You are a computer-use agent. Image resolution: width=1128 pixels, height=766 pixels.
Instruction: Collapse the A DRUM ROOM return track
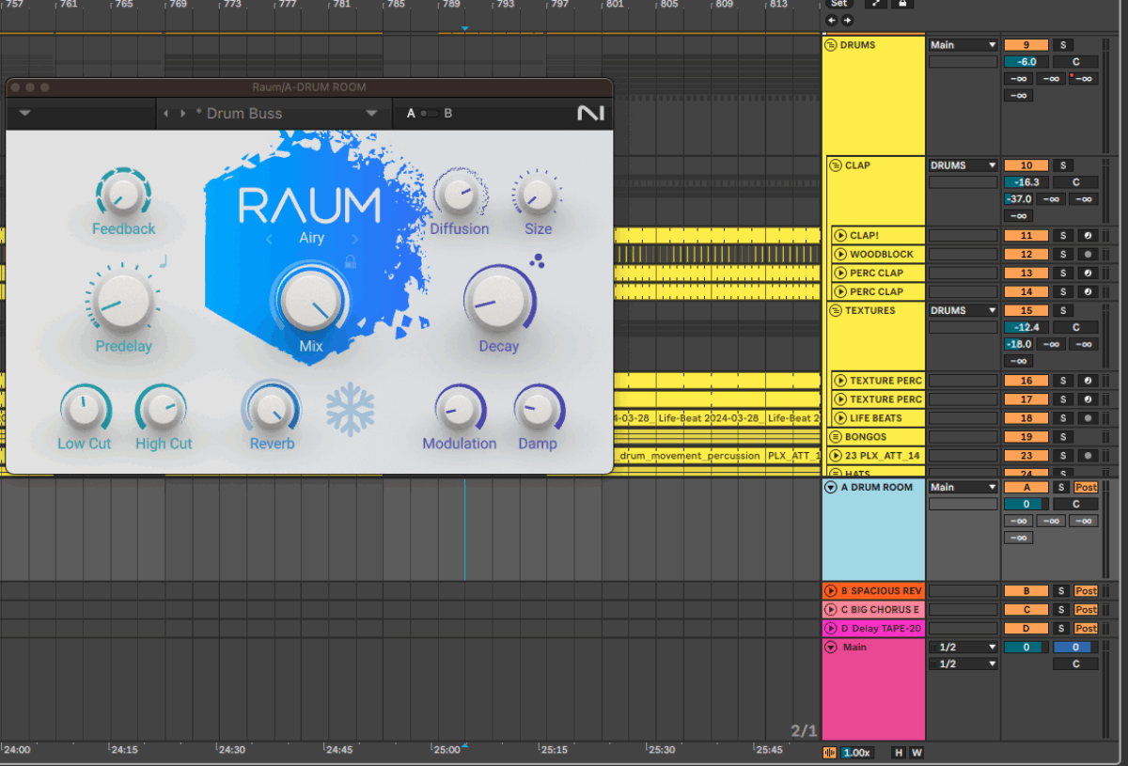pos(831,487)
